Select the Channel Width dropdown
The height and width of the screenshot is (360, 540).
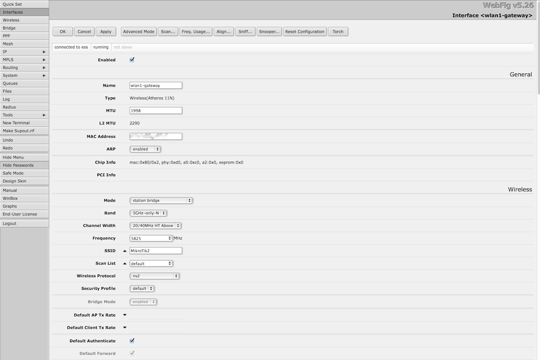pyautogui.click(x=155, y=226)
